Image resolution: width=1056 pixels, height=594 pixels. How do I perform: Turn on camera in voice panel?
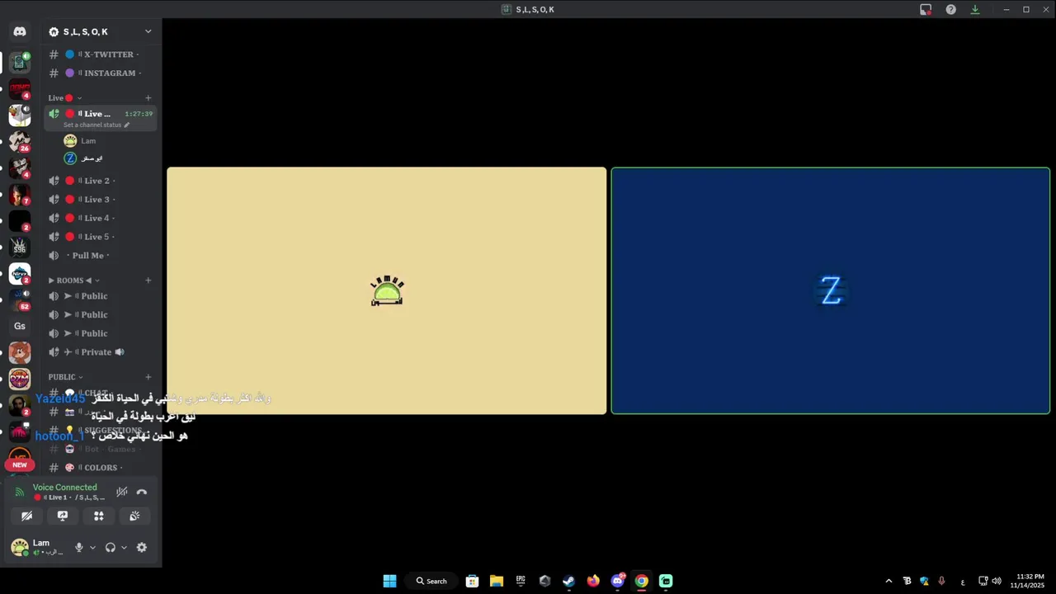26,516
